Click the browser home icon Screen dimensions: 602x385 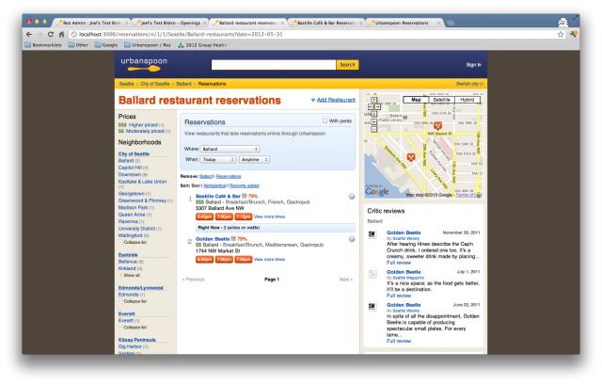pos(61,34)
